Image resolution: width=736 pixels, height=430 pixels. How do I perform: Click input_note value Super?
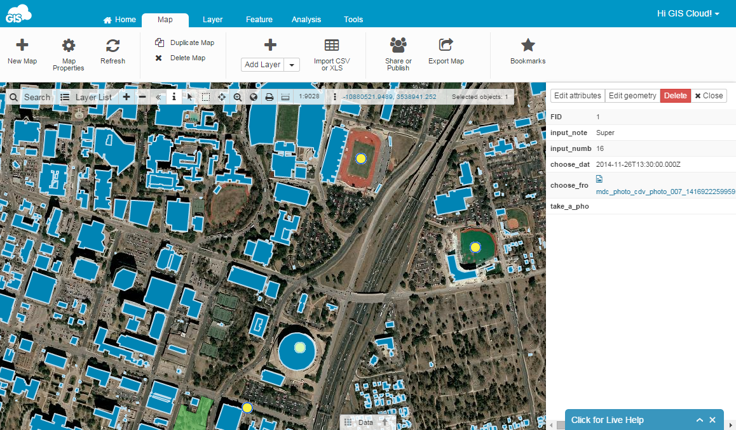click(x=605, y=133)
